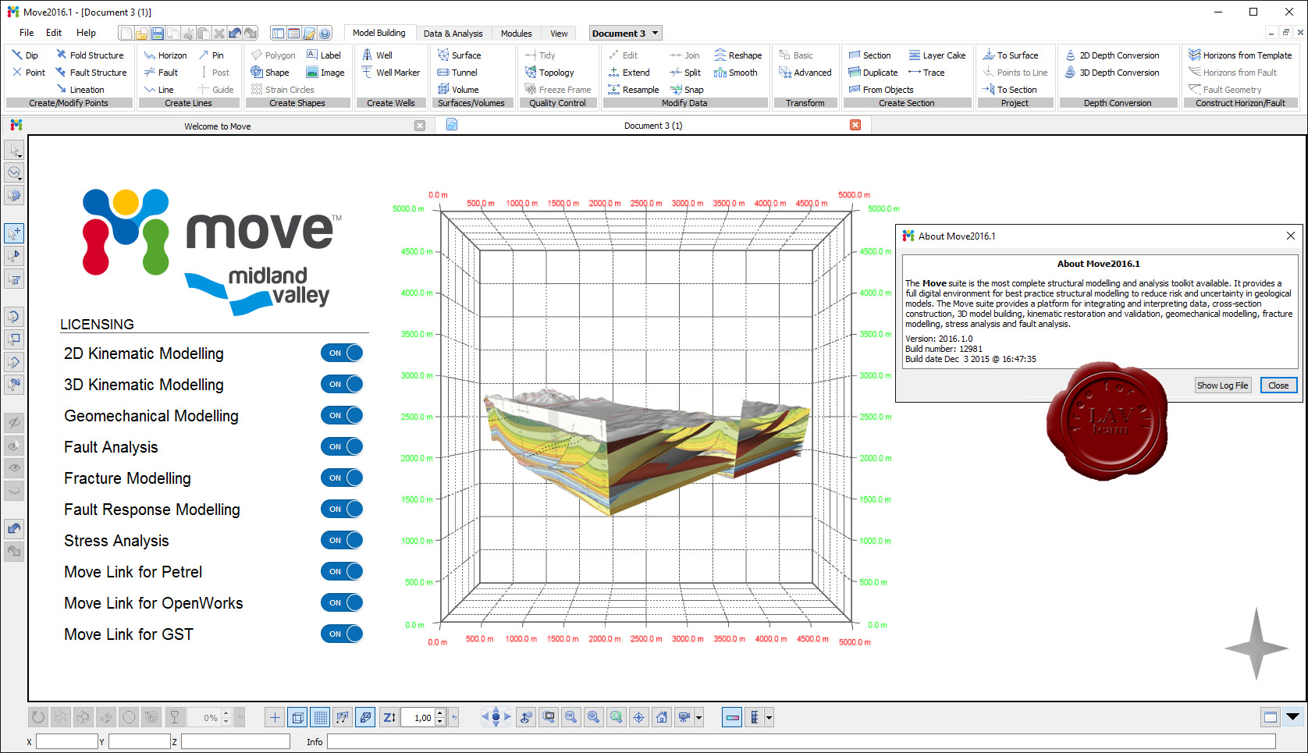1308x753 pixels.
Task: Expand the bottom-right panel arrow
Action: point(1293,716)
